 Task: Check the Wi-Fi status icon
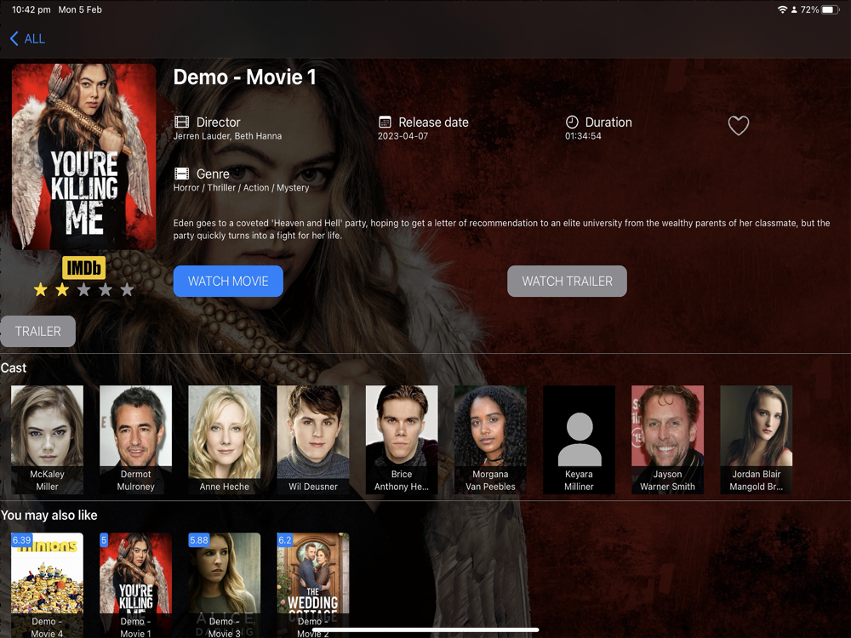[x=782, y=9]
